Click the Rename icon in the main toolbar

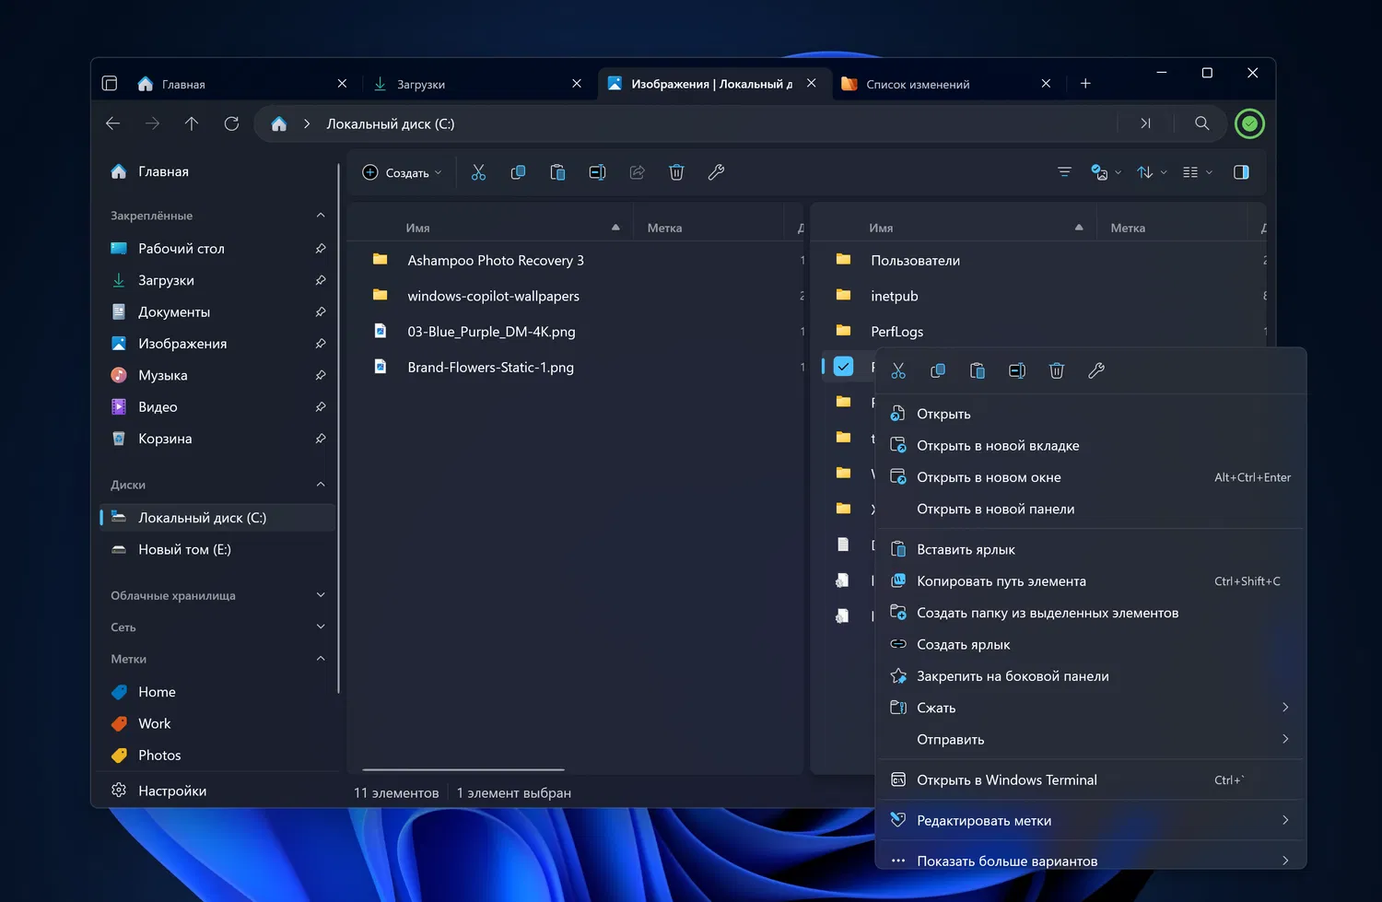(x=597, y=172)
